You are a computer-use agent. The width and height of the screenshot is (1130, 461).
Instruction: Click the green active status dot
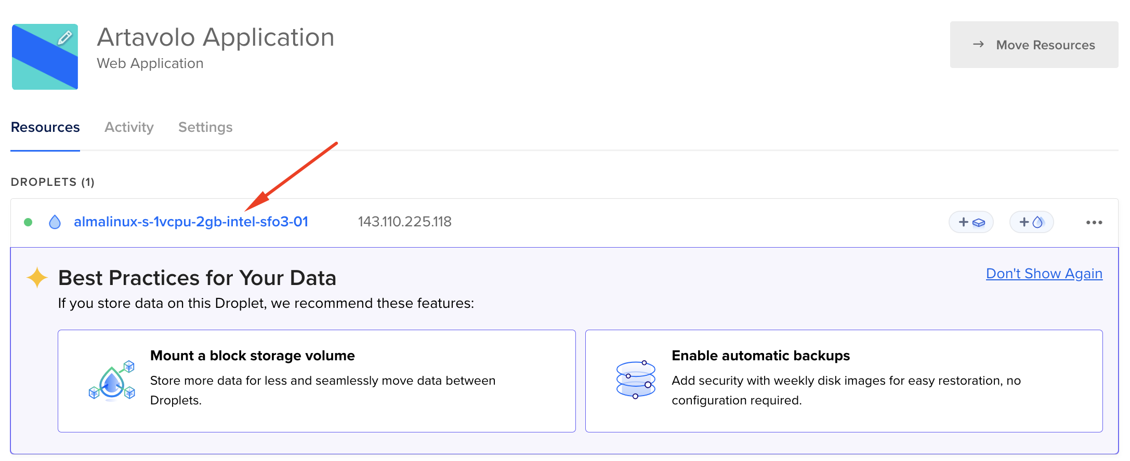28,222
